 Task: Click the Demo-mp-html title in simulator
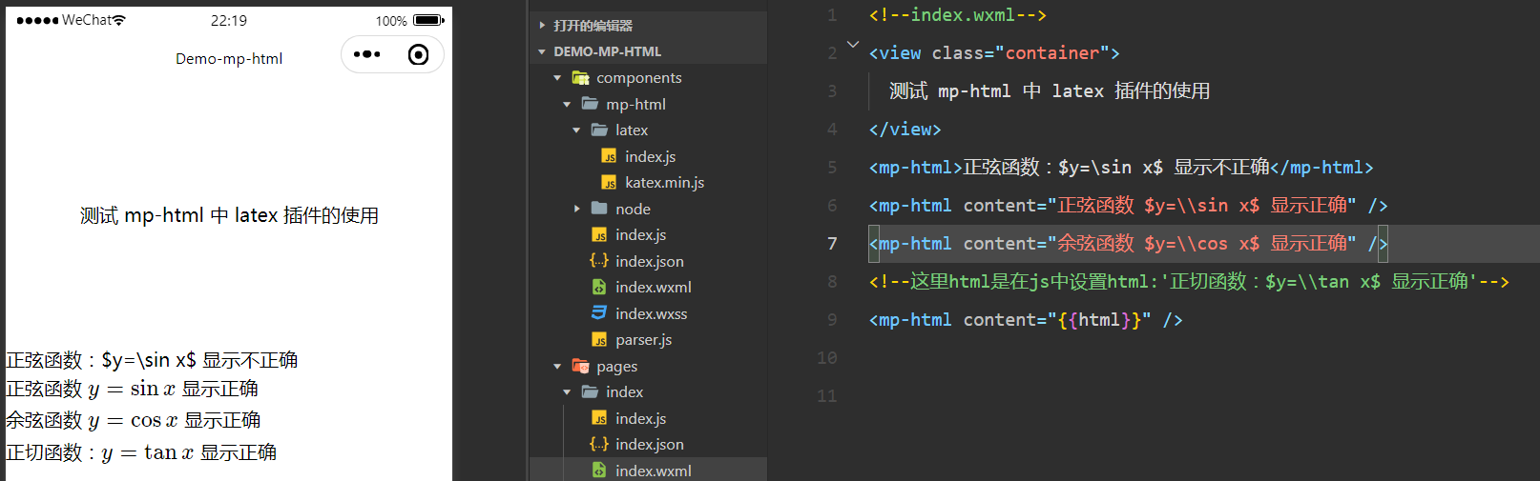tap(229, 58)
